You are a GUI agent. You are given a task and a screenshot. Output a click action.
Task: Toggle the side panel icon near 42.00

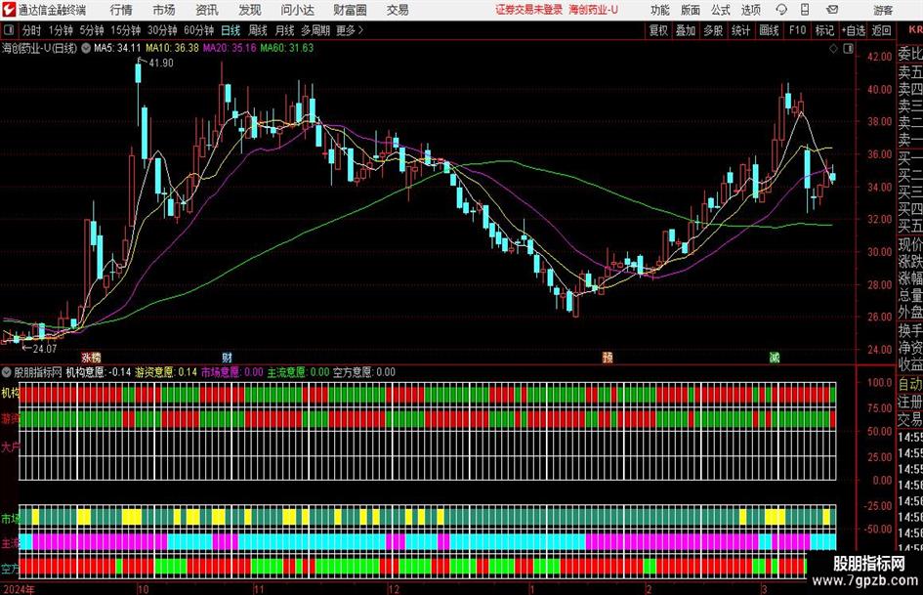[x=848, y=48]
